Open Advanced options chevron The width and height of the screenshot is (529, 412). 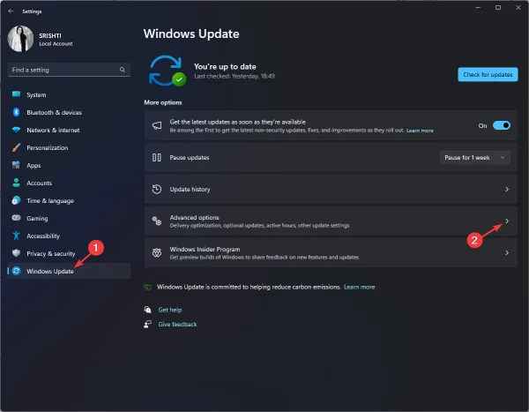pos(507,221)
